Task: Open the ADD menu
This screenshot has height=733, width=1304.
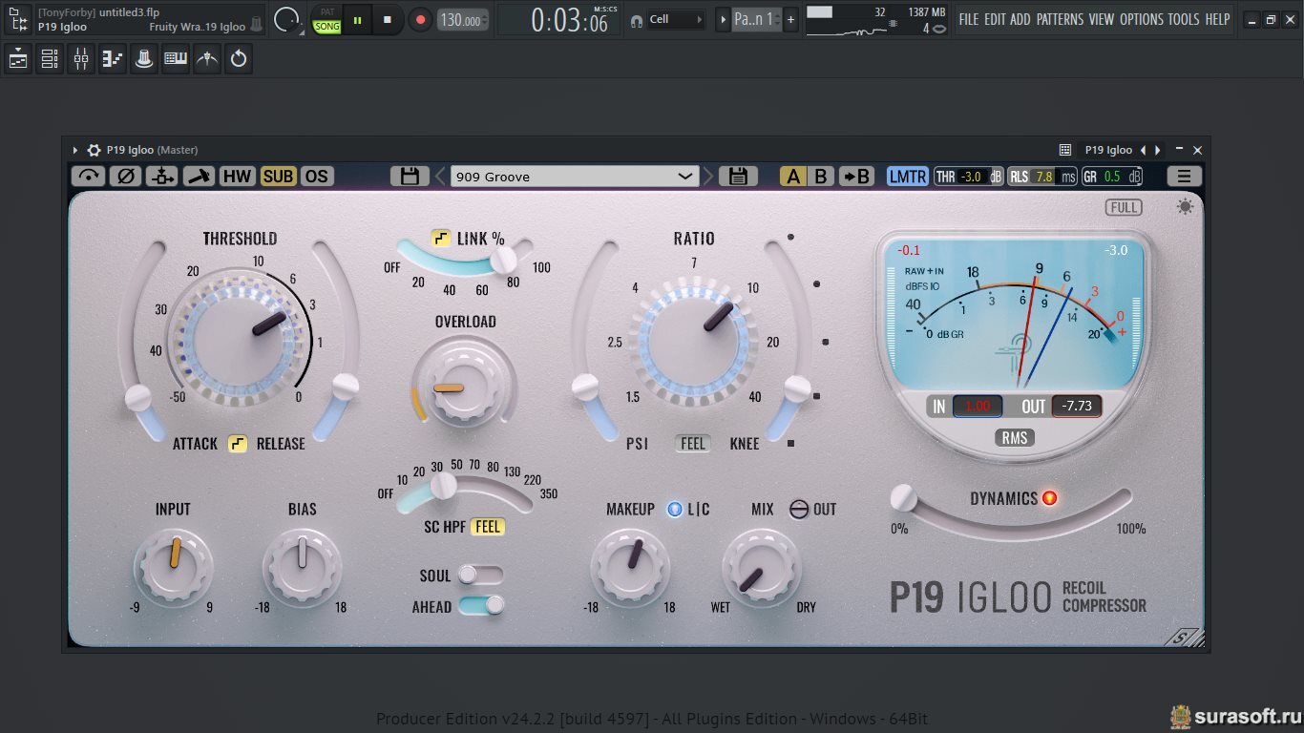Action: click(1020, 19)
